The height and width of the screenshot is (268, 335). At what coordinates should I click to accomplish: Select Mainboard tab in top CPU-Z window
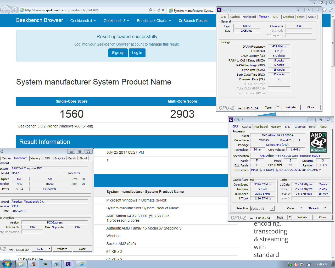[x=249, y=17]
